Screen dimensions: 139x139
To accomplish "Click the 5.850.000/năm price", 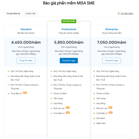I will tap(69, 42).
